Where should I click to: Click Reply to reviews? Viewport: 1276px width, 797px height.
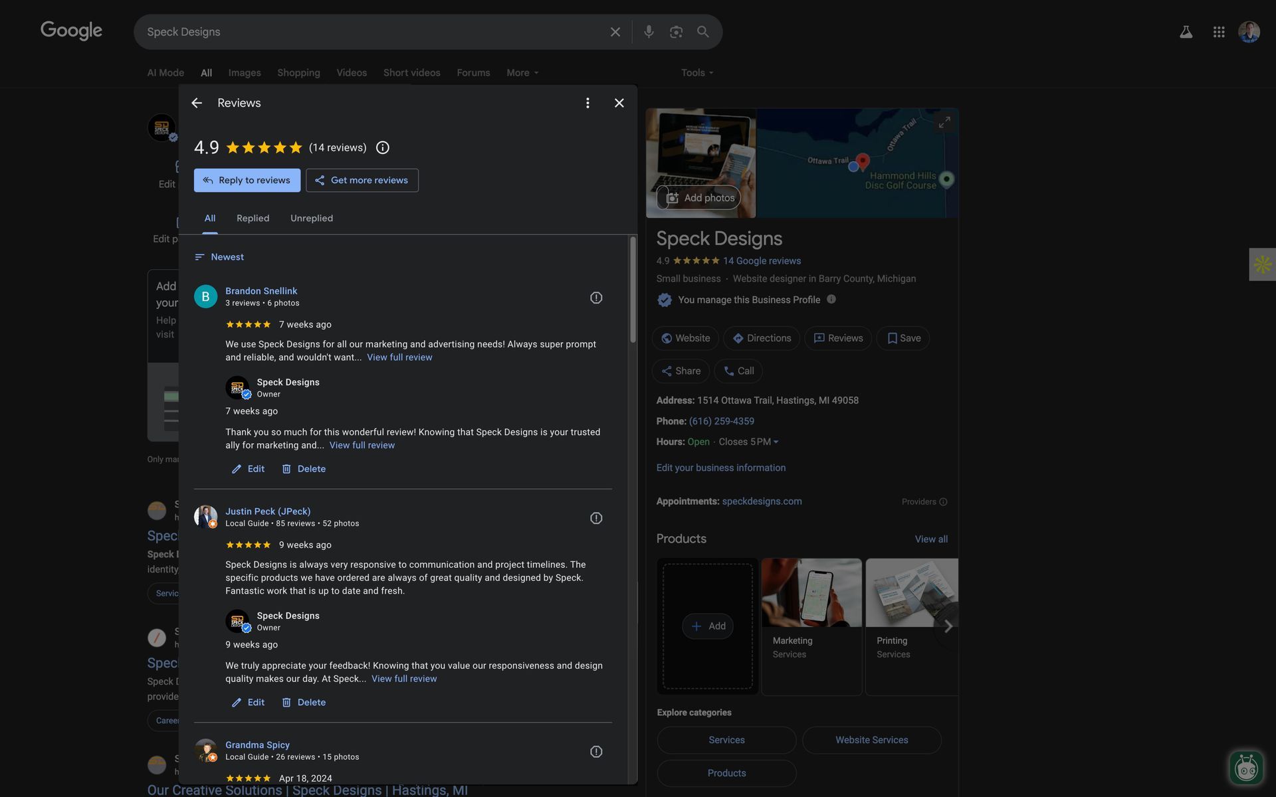coord(247,180)
